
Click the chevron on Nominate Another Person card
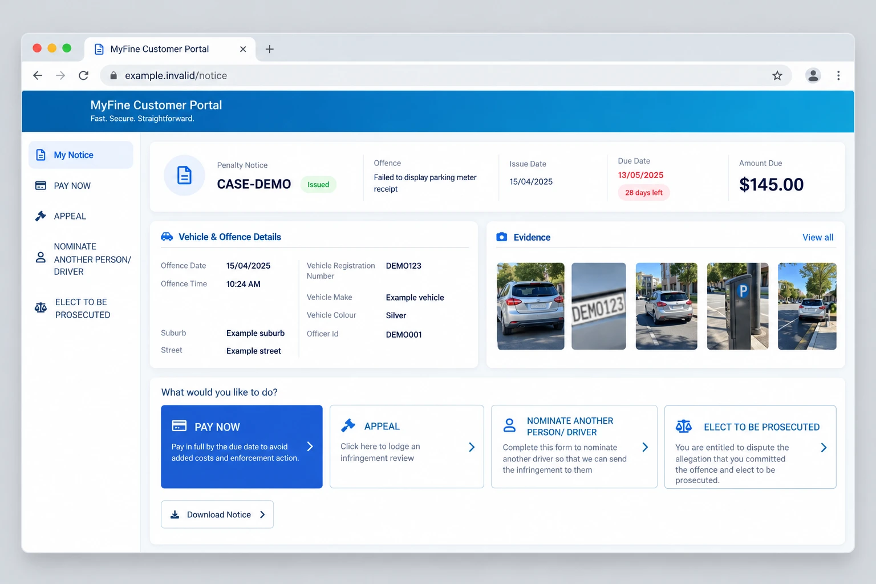[645, 447]
